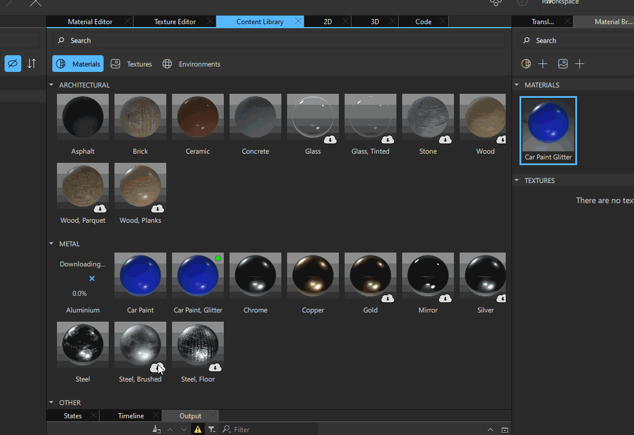
Task: Collapse the ARCHITECTURAL section
Action: tap(51, 85)
